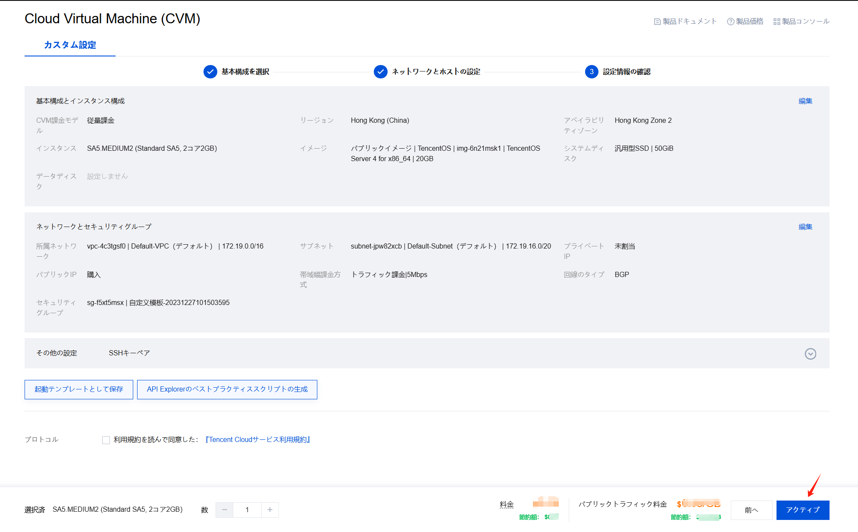Click the 製品価格 help icon
Image resolution: width=858 pixels, height=532 pixels.
point(730,22)
